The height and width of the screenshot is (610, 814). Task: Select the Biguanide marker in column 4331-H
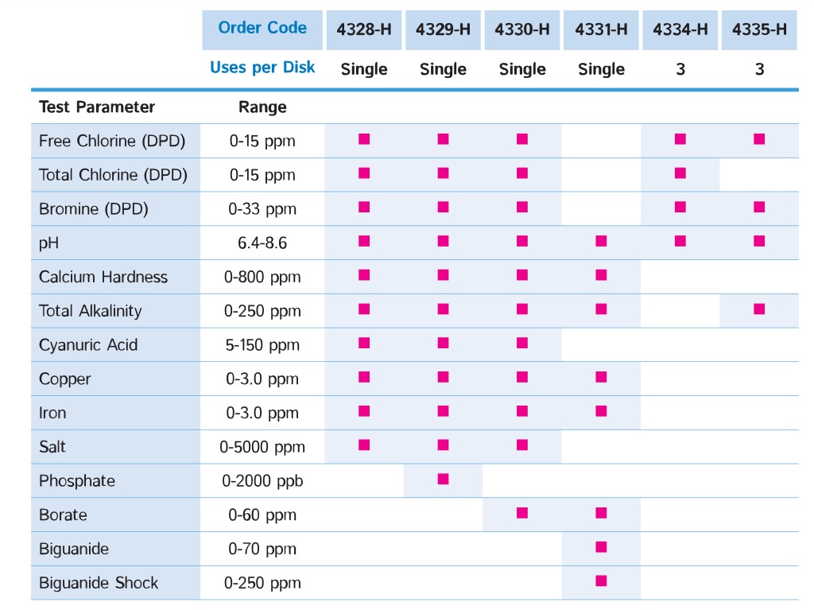click(x=601, y=547)
